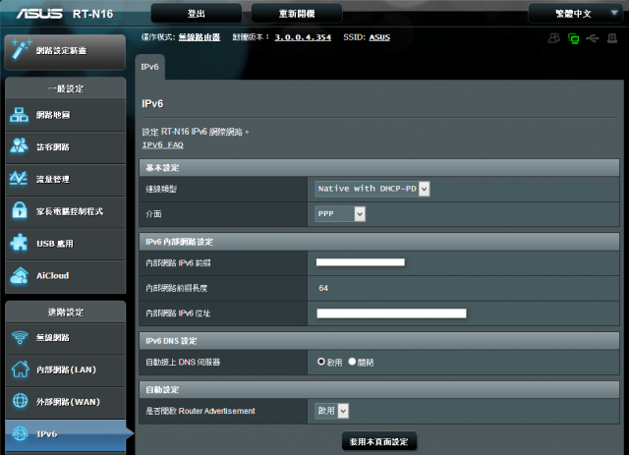Open 家長電腦控制程式 parental control menu item
The image size is (629, 455).
coord(66,211)
